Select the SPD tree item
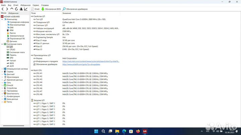The height and width of the screenshot is (135, 241). (10, 58)
